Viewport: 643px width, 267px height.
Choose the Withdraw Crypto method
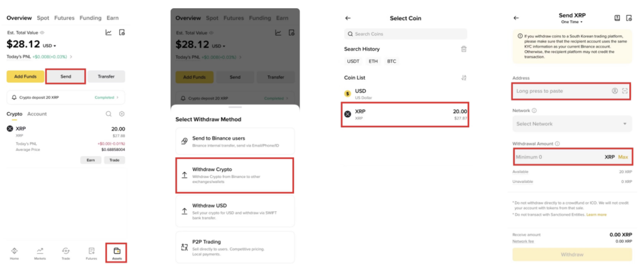[x=235, y=175]
